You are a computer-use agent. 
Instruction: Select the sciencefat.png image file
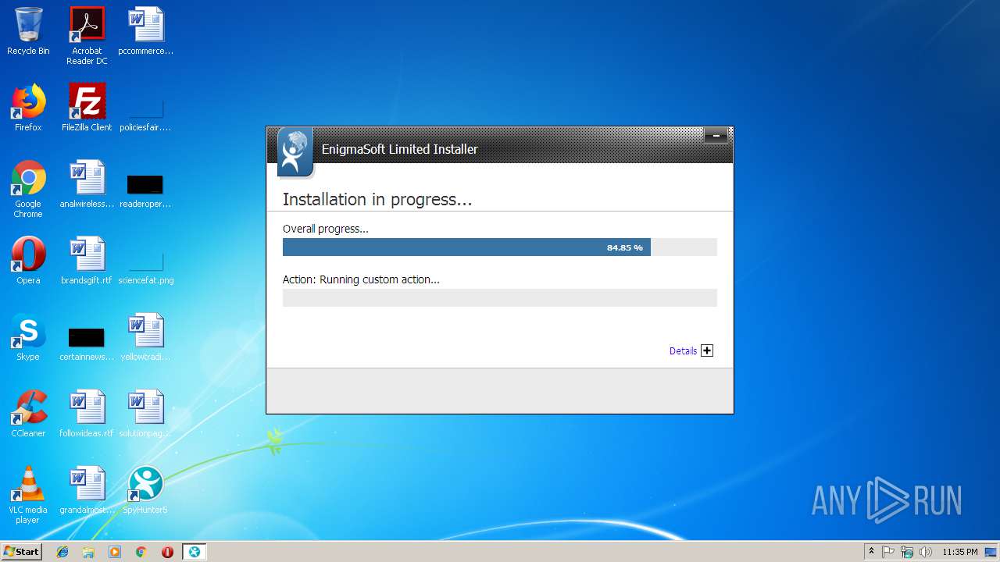coord(146,267)
